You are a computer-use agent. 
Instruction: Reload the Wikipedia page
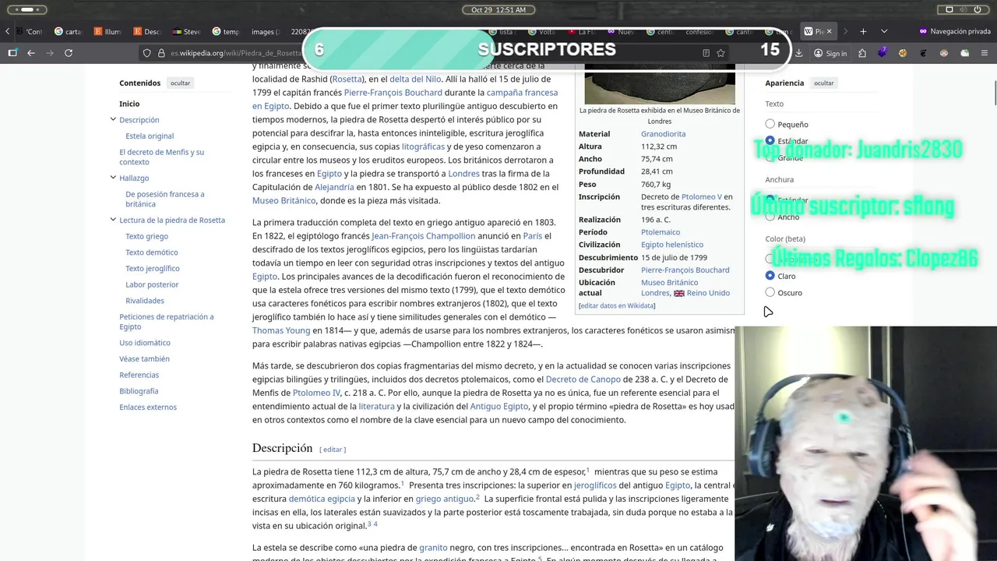pos(69,53)
